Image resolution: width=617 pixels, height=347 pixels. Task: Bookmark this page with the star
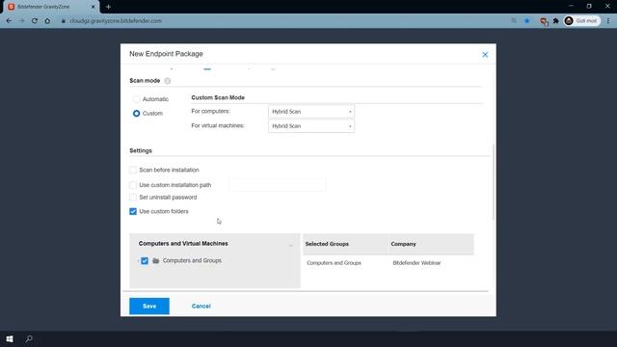527,21
